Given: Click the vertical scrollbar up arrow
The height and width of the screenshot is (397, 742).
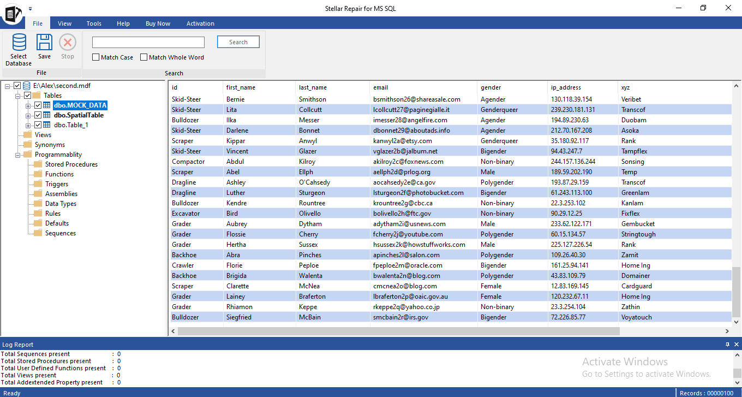Looking at the screenshot, I should [737, 86].
